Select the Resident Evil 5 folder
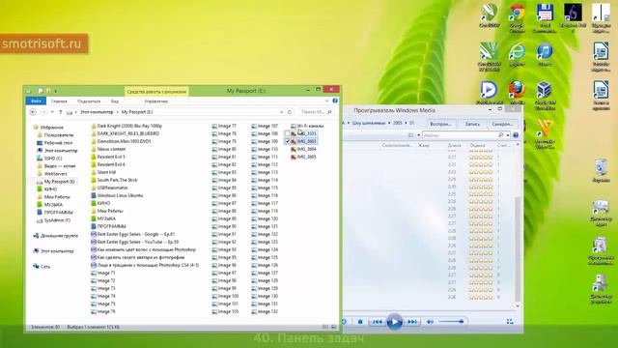Viewport: 618px width, 348px height. coord(111,157)
